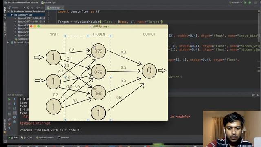Collapse the summary_log folder arrow
Image resolution: width=261 pixels, height=147 pixels.
(x=12, y=15)
